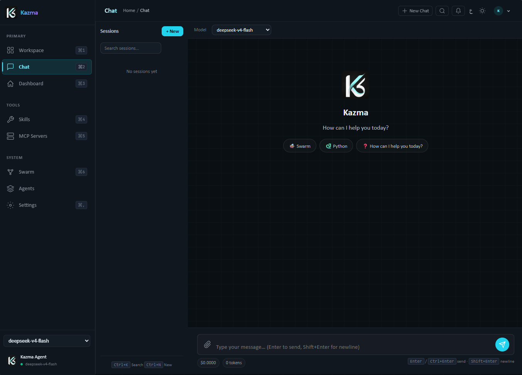Click the Dashboard home icon
The width and height of the screenshot is (522, 375).
pyautogui.click(x=10, y=83)
